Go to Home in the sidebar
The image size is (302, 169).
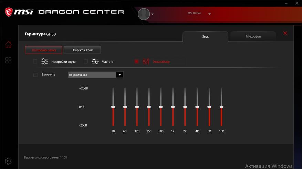(x=8, y=45)
